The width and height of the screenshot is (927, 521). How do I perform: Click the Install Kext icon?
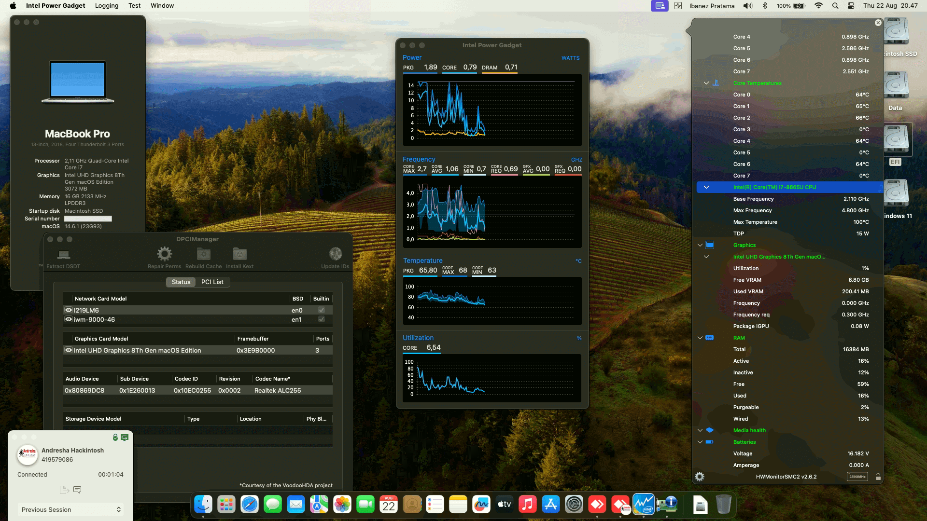tap(239, 254)
